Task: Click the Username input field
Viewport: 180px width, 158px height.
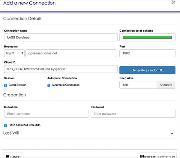Action: click(x=46, y=114)
